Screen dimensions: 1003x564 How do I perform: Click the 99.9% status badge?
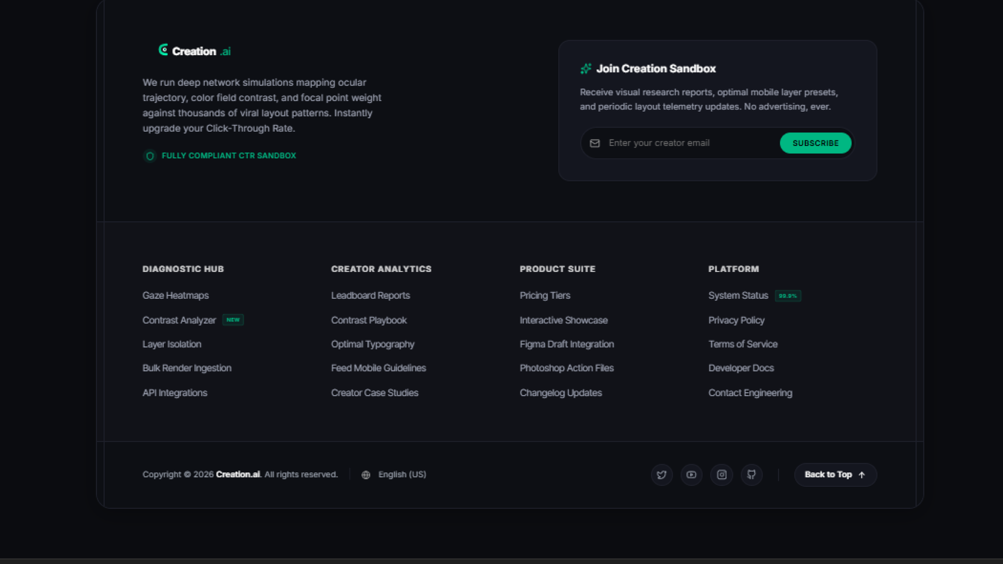pos(788,296)
